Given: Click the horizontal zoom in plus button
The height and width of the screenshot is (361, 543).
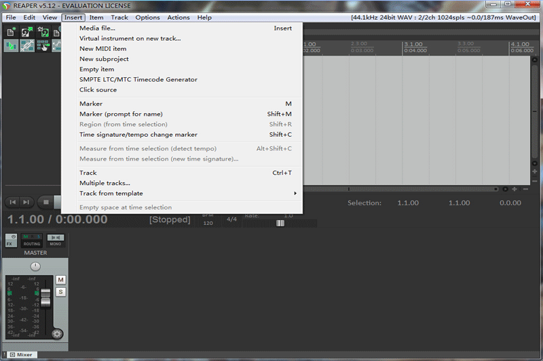Looking at the screenshot, I should tap(514, 189).
